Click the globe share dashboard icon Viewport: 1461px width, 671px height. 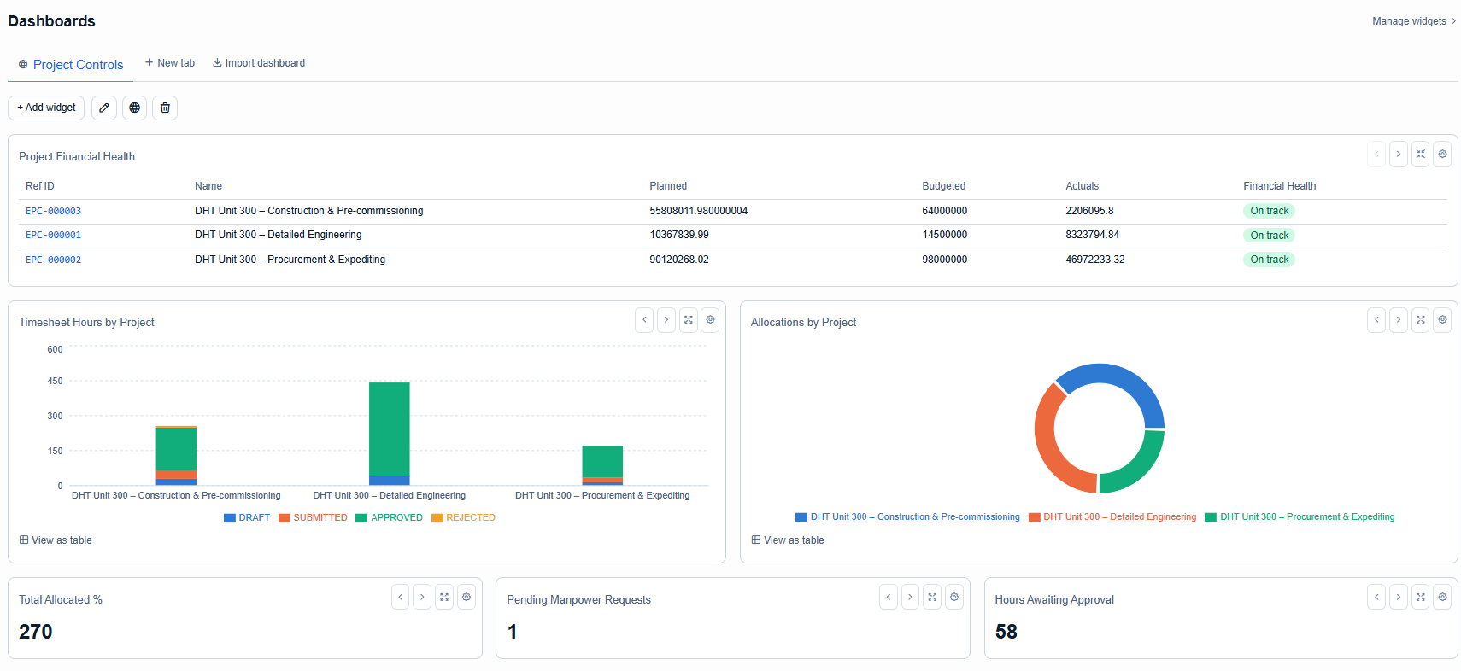[x=135, y=108]
